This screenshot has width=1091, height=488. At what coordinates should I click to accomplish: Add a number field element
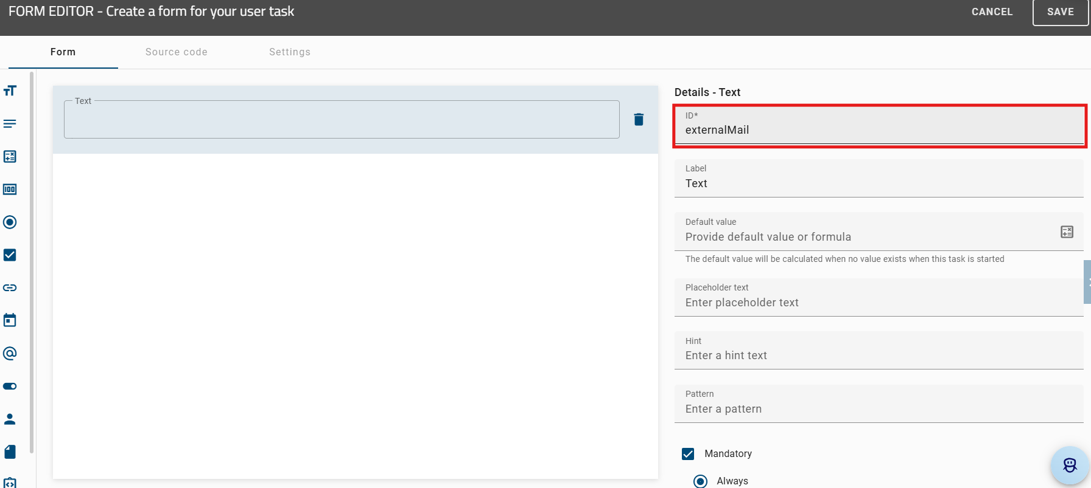coord(10,190)
